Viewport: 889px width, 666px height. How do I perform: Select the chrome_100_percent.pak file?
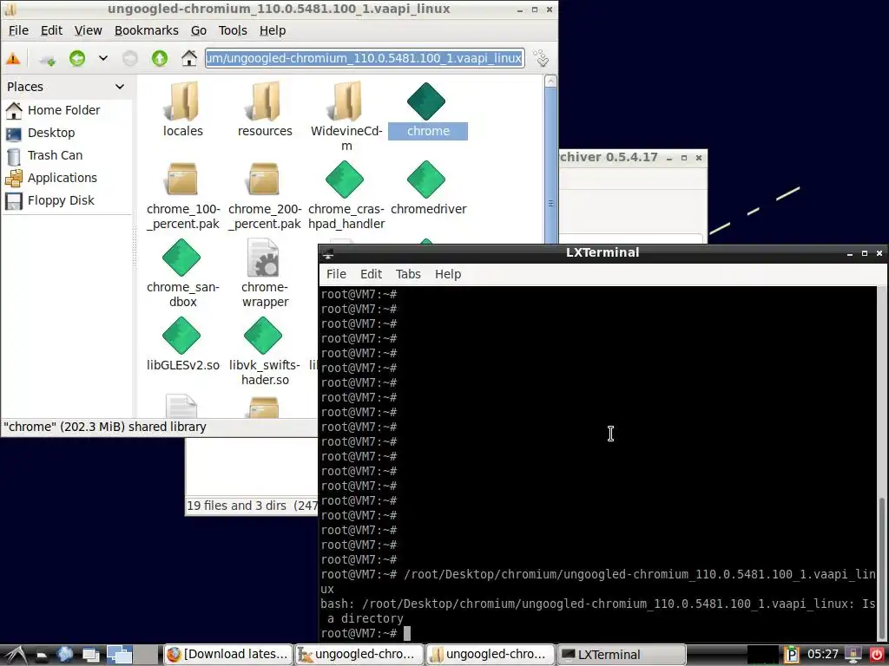point(182,196)
